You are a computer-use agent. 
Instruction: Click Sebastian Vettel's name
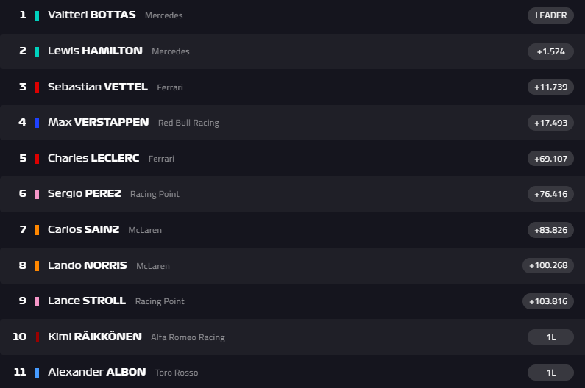97,87
